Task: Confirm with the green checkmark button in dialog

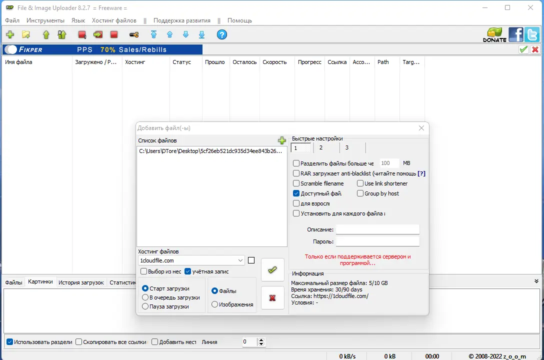Action: click(x=272, y=270)
